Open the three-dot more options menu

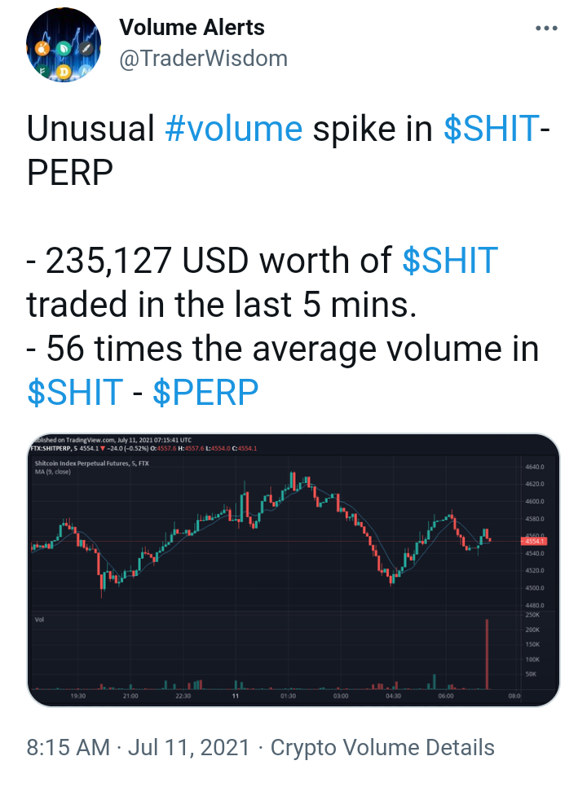pyautogui.click(x=546, y=28)
